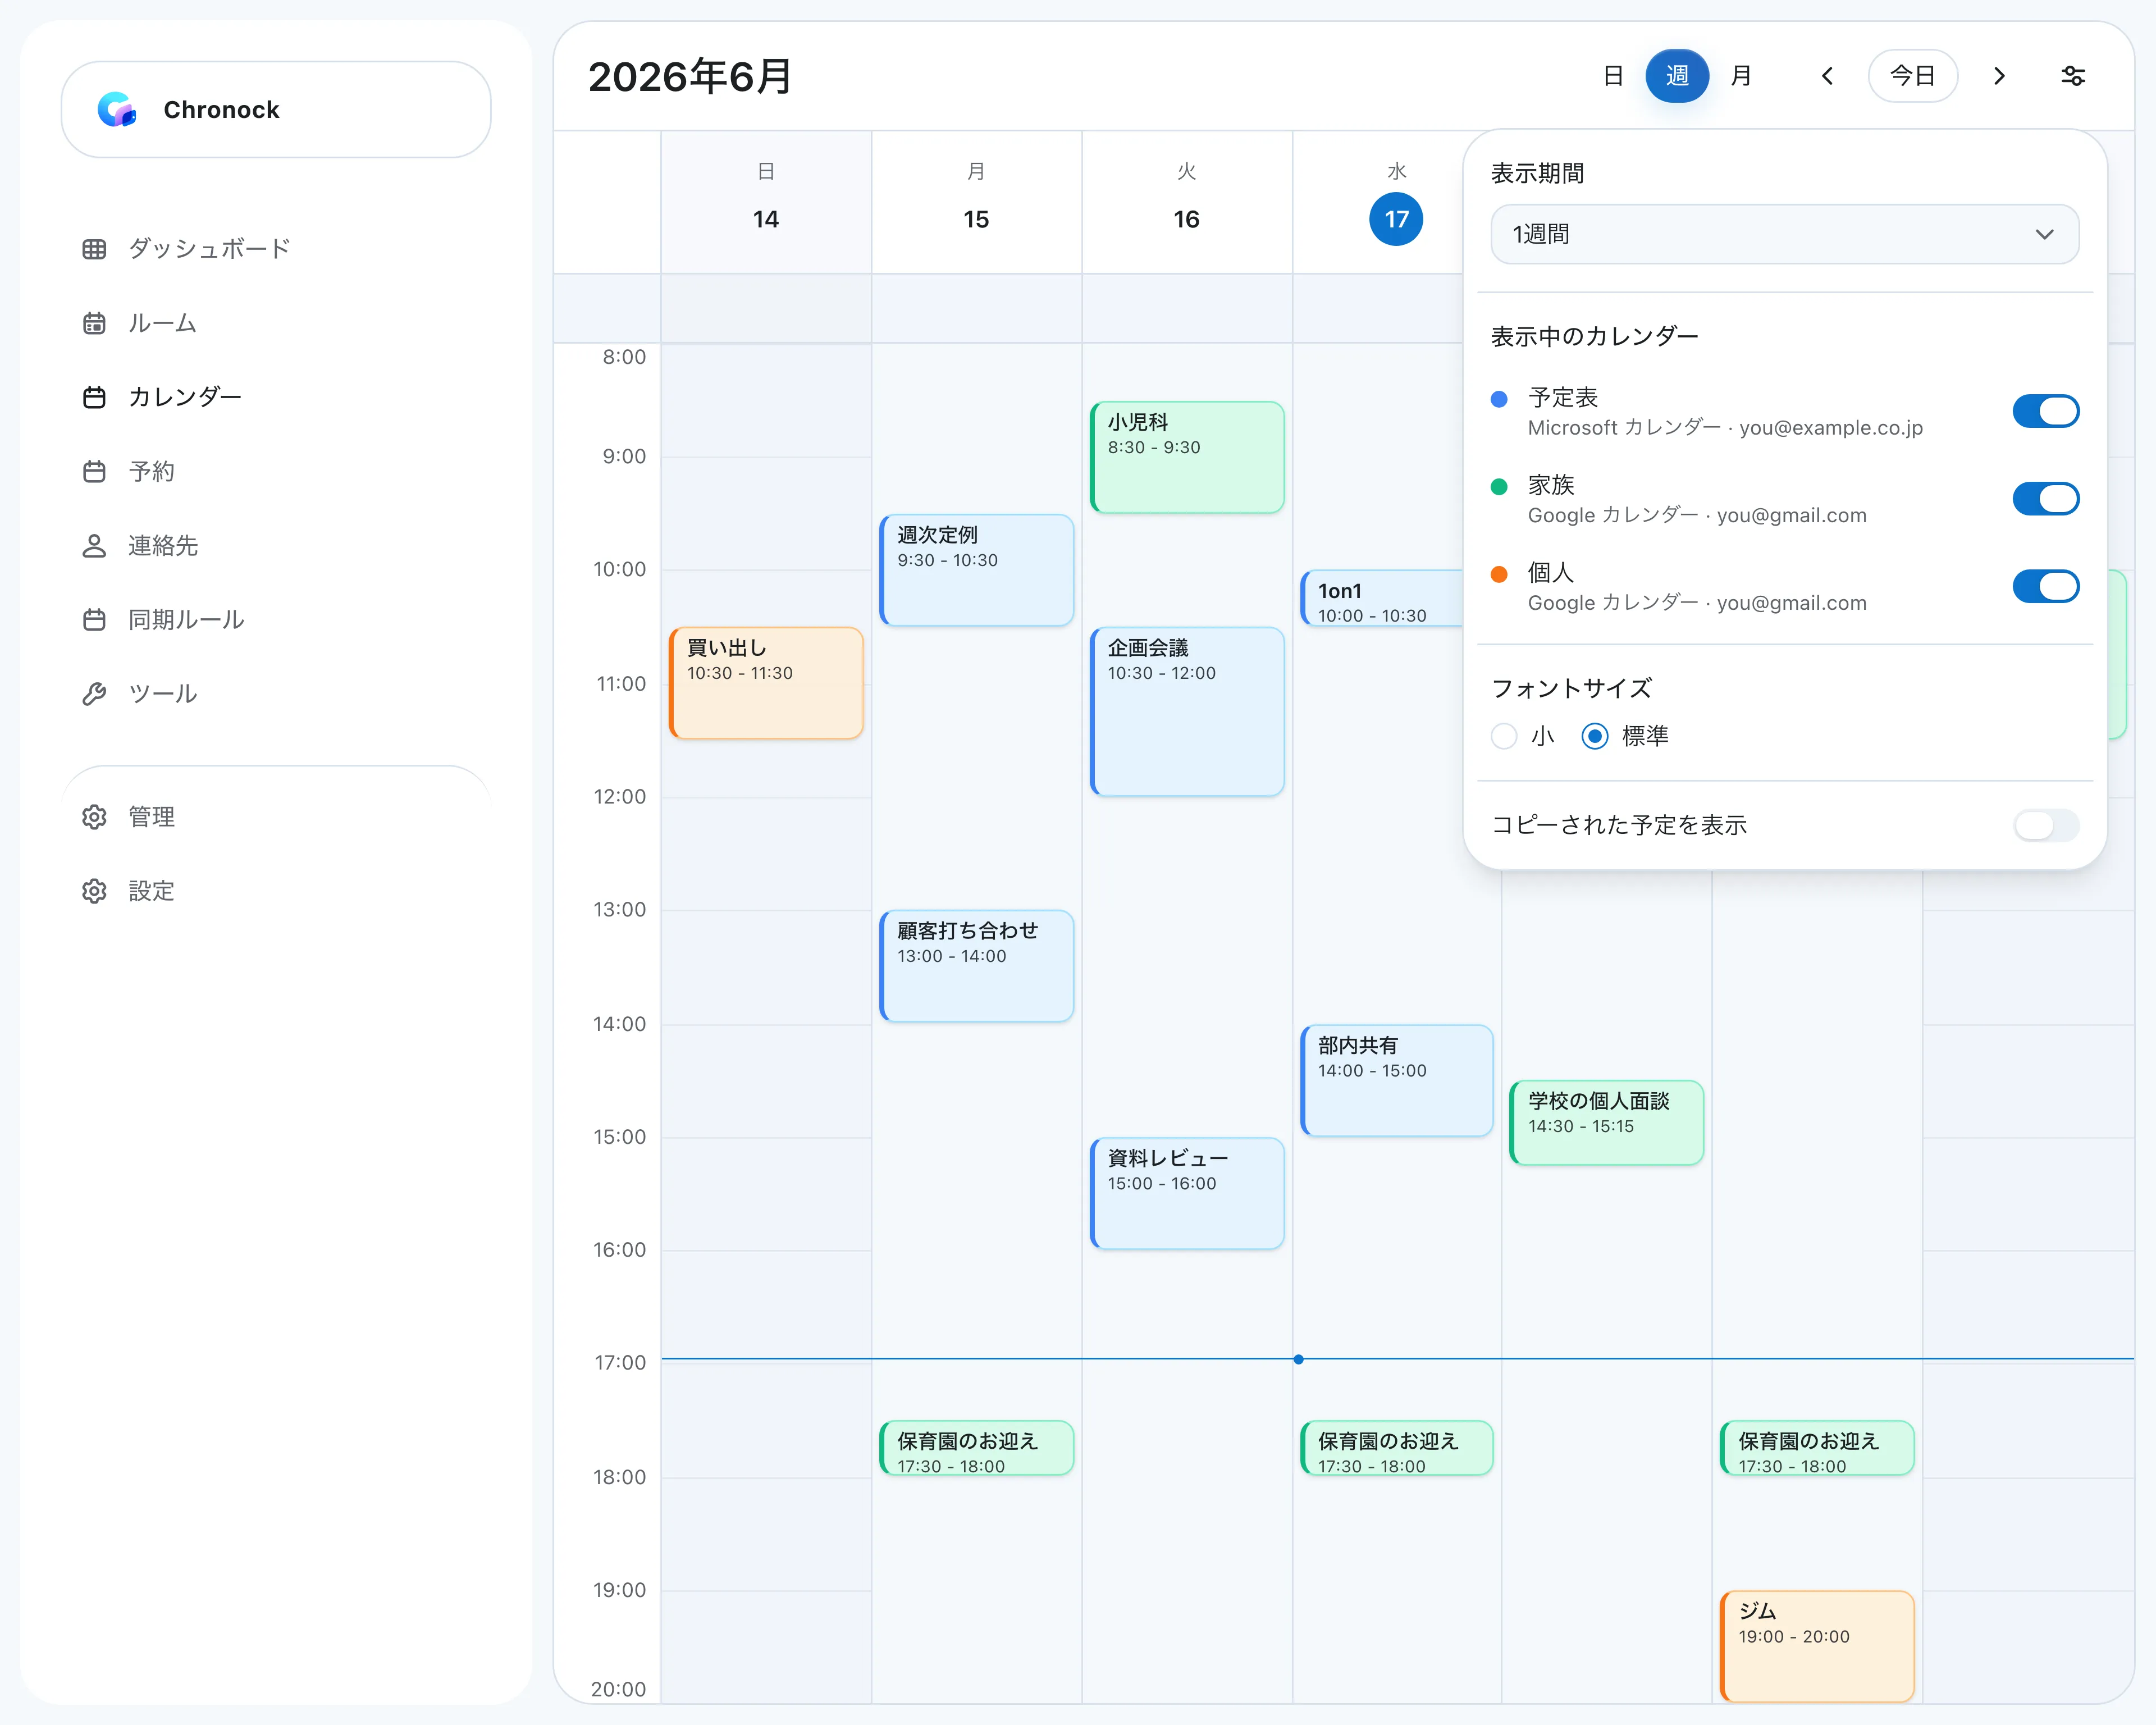Open the 顧客打ち合わせ event
This screenshot has height=1725, width=2156.
tap(976, 965)
